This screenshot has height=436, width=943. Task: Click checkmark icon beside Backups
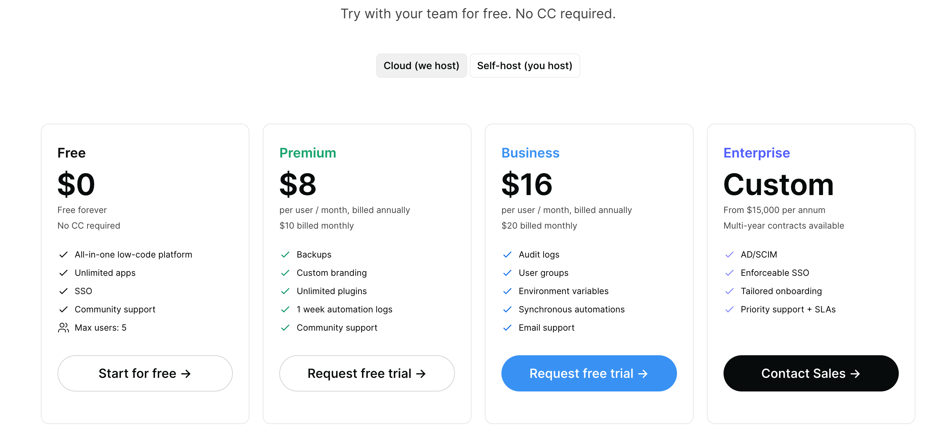coord(285,255)
